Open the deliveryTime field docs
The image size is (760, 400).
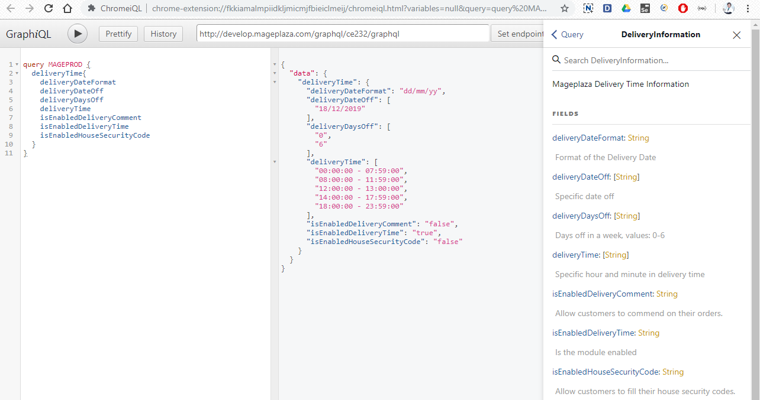[576, 255]
